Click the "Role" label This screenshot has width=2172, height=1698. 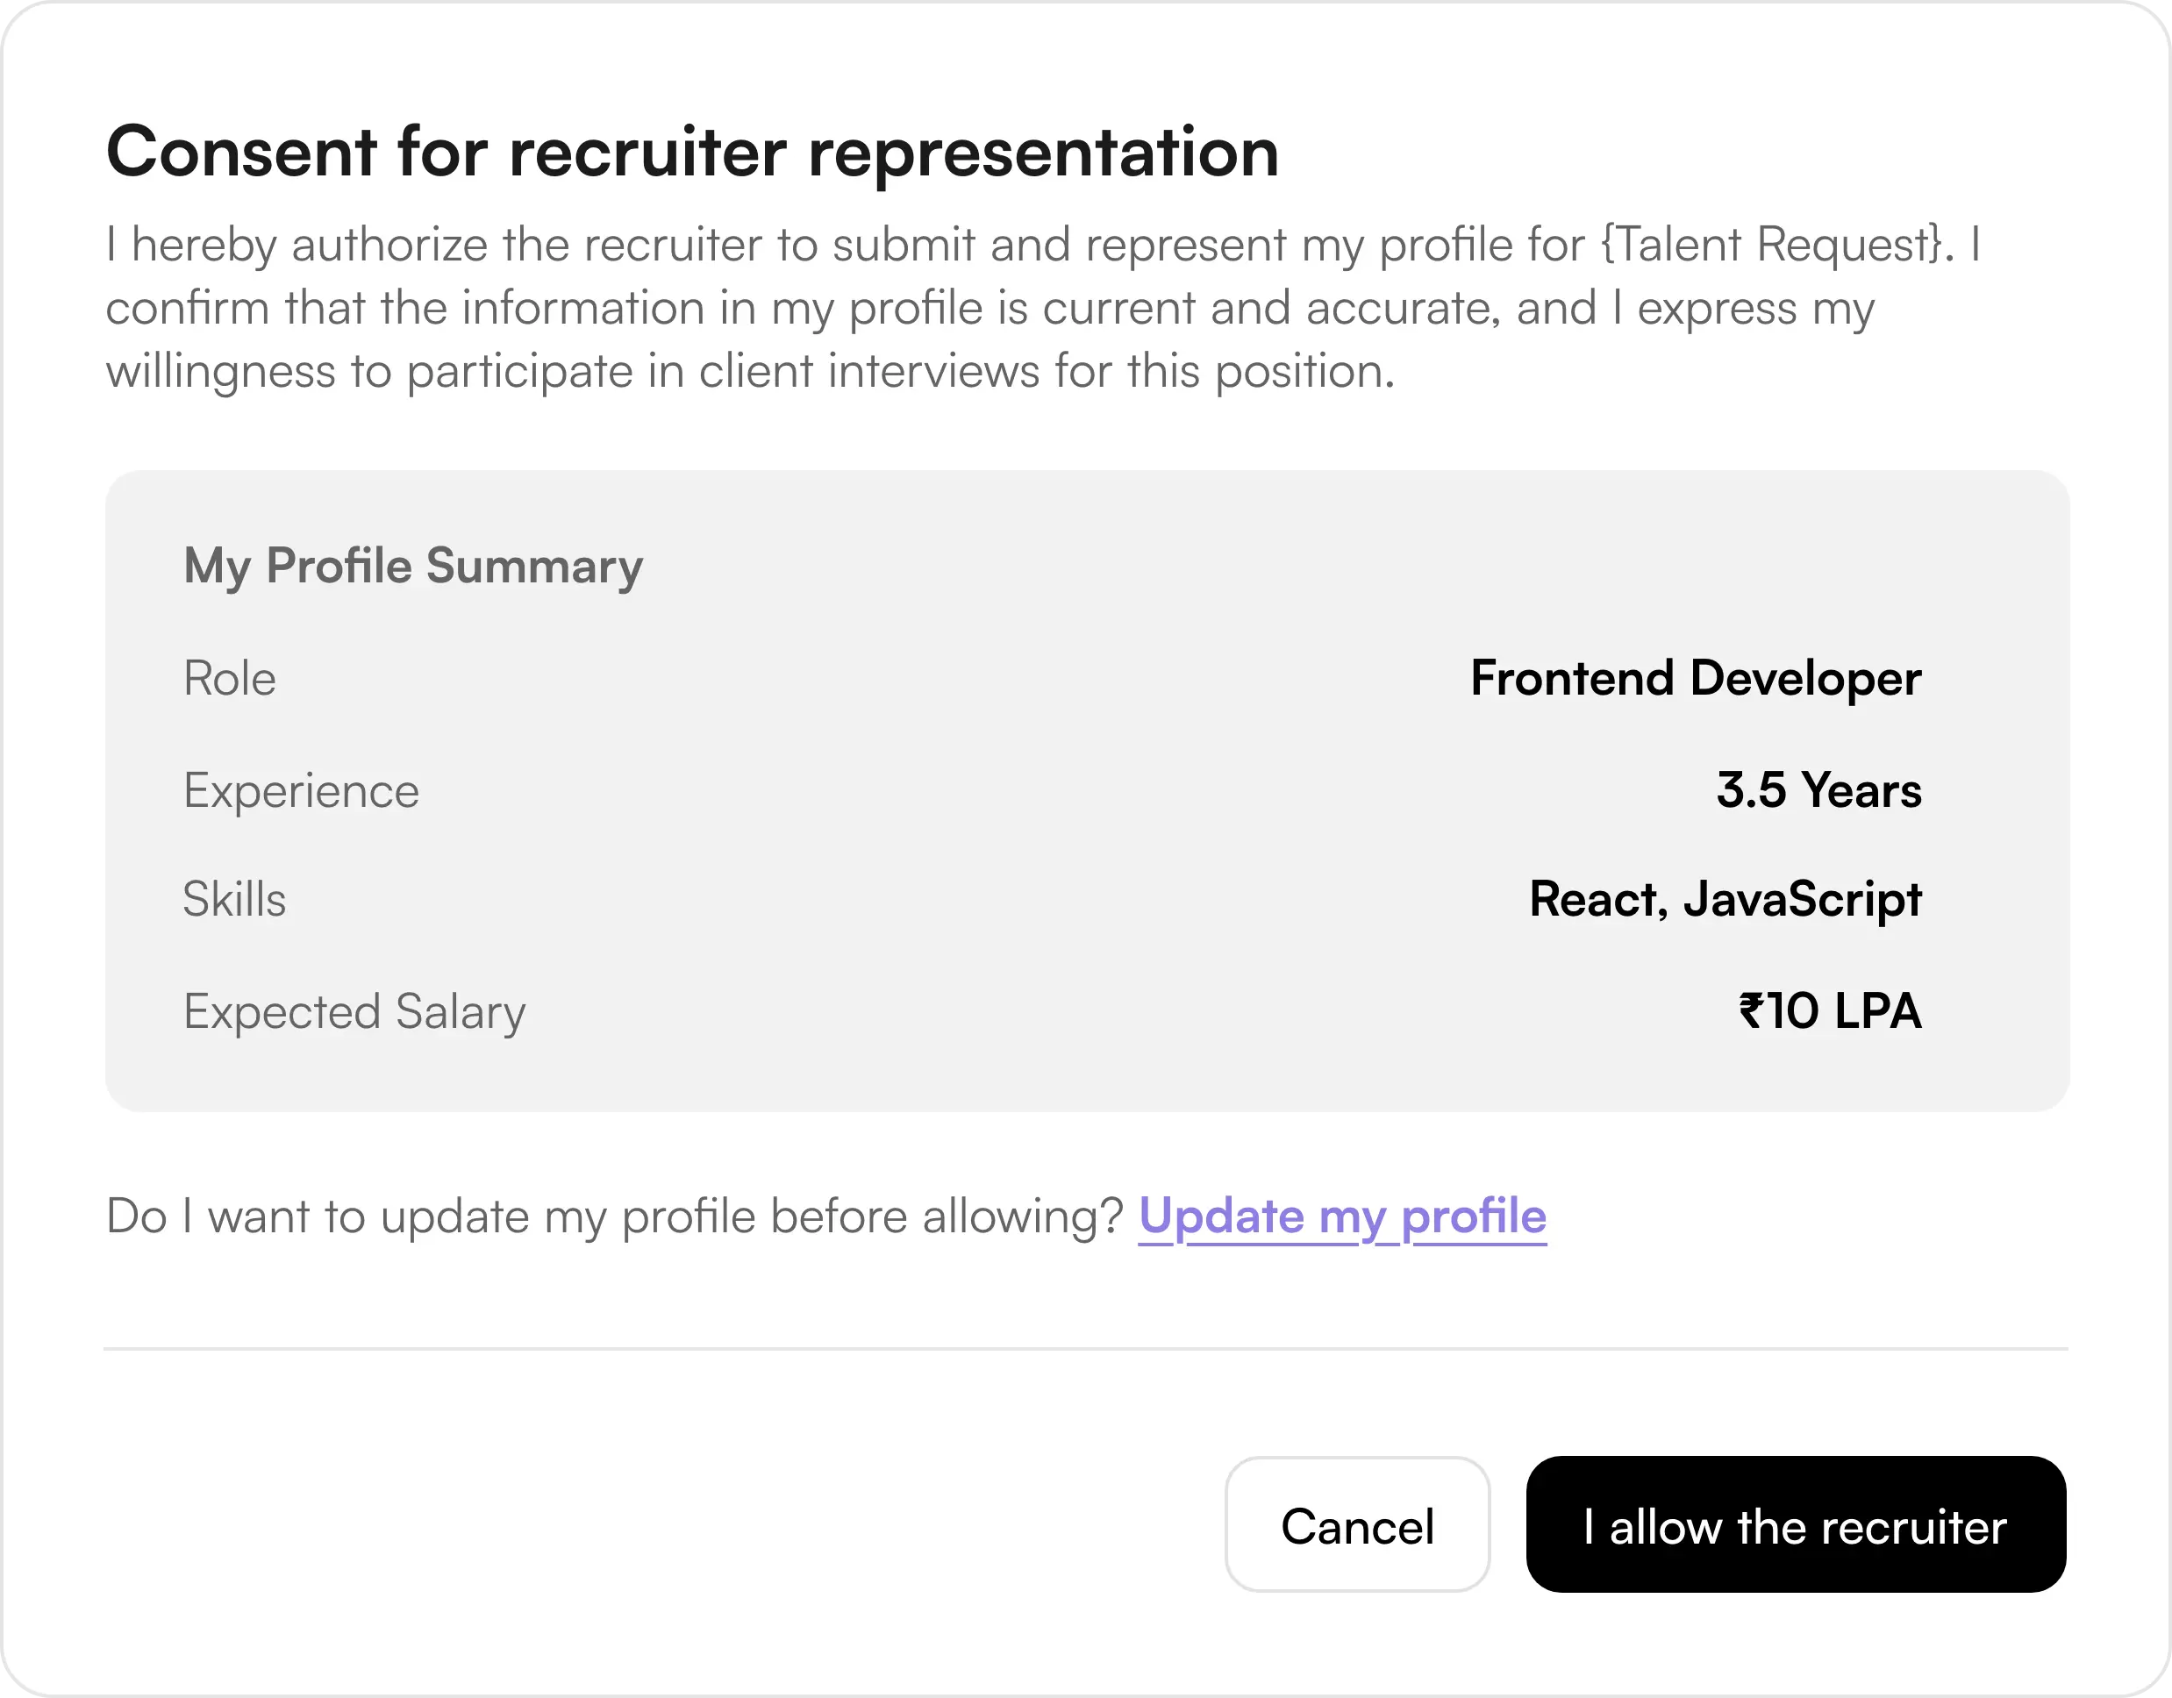(230, 679)
